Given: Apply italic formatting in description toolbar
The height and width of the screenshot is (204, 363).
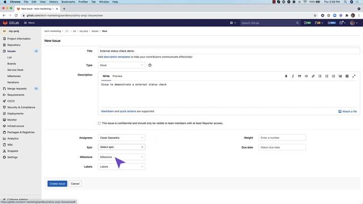Looking at the screenshot, I should [293, 76].
